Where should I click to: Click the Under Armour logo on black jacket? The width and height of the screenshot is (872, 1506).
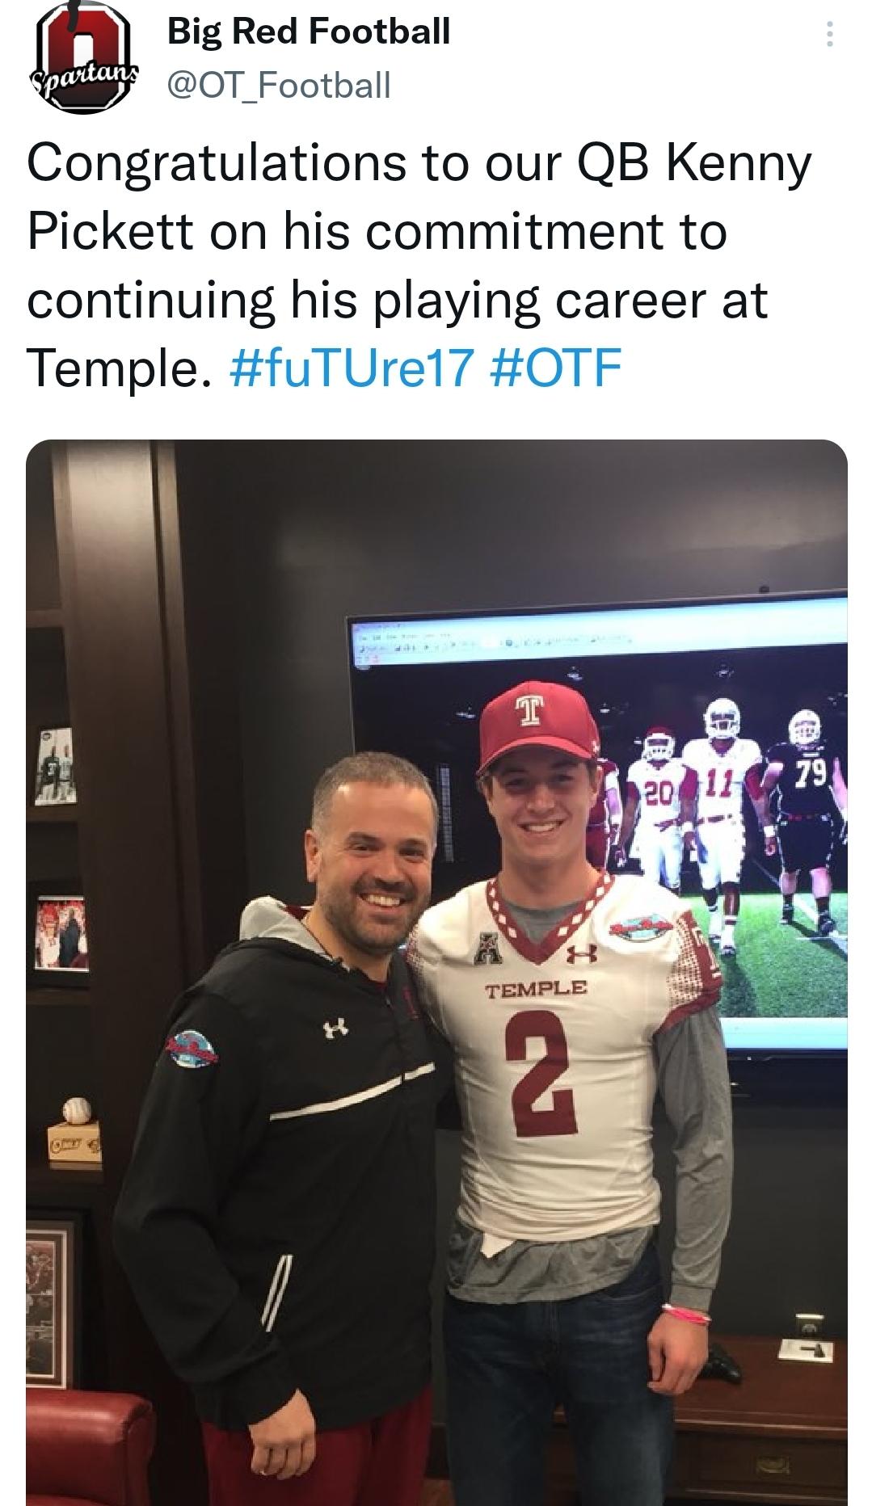coord(335,1029)
